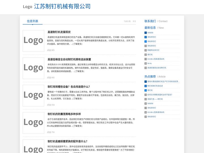This screenshot has width=204, height=153.
Task: Open article 制钉用到哪些设备？各自用途是什么？
Action: point(69,87)
